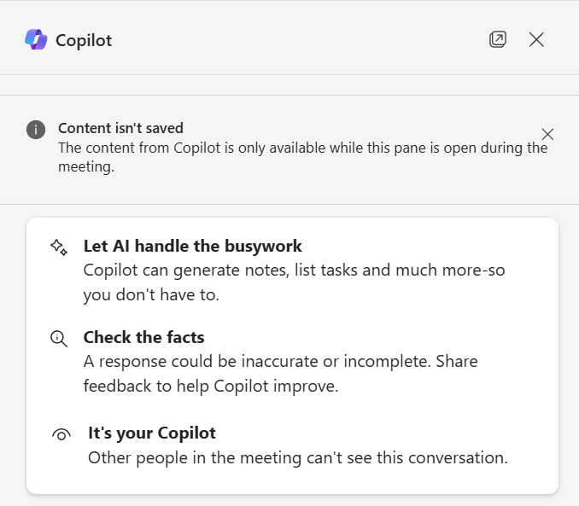Click the text about inaccurate or incomplete responses
This screenshot has width=579, height=506.
(257, 361)
